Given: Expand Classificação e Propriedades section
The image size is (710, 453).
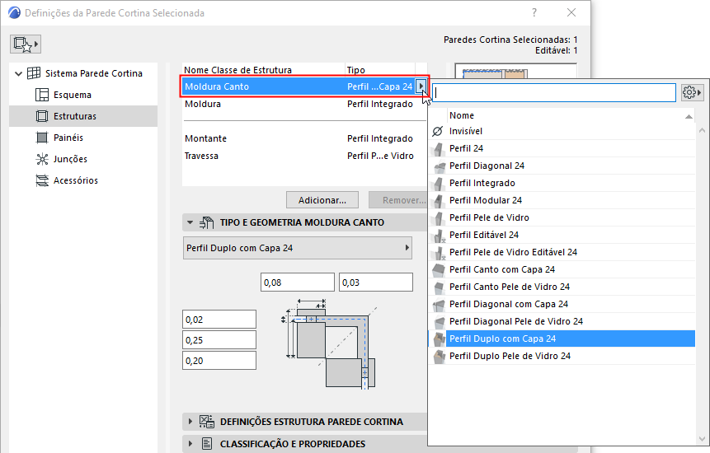Looking at the screenshot, I should pos(190,443).
